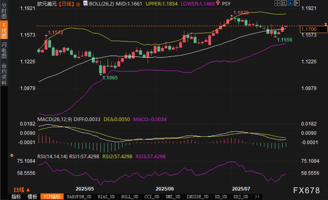Open the 模板 tab
328x200 pixels.
(x=32, y=197)
